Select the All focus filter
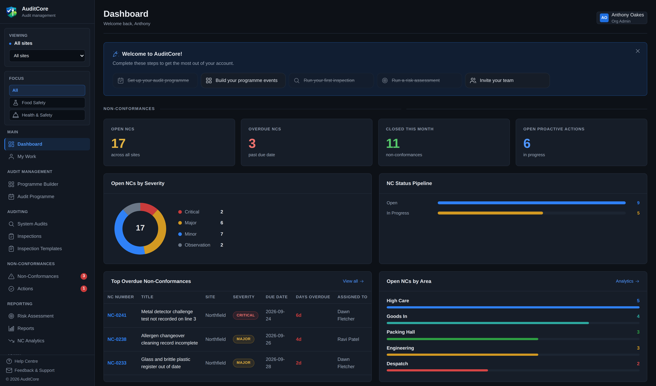Viewport: 656px width, 386px height. pyautogui.click(x=47, y=90)
